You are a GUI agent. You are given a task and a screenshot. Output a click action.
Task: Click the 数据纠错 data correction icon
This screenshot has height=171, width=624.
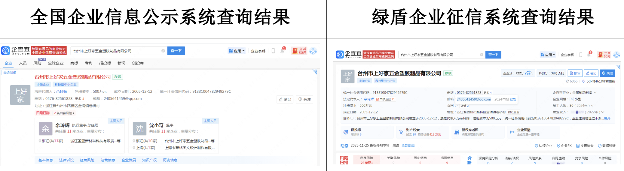tap(600, 146)
